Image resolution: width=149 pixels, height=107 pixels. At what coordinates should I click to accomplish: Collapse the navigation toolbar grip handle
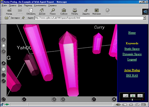1,12
